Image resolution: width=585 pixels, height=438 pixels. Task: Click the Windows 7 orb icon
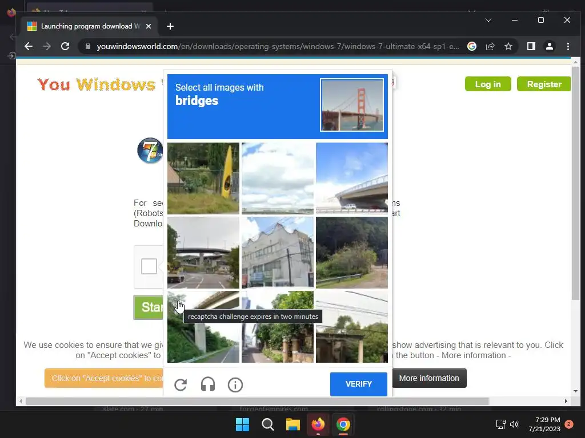[x=150, y=150]
